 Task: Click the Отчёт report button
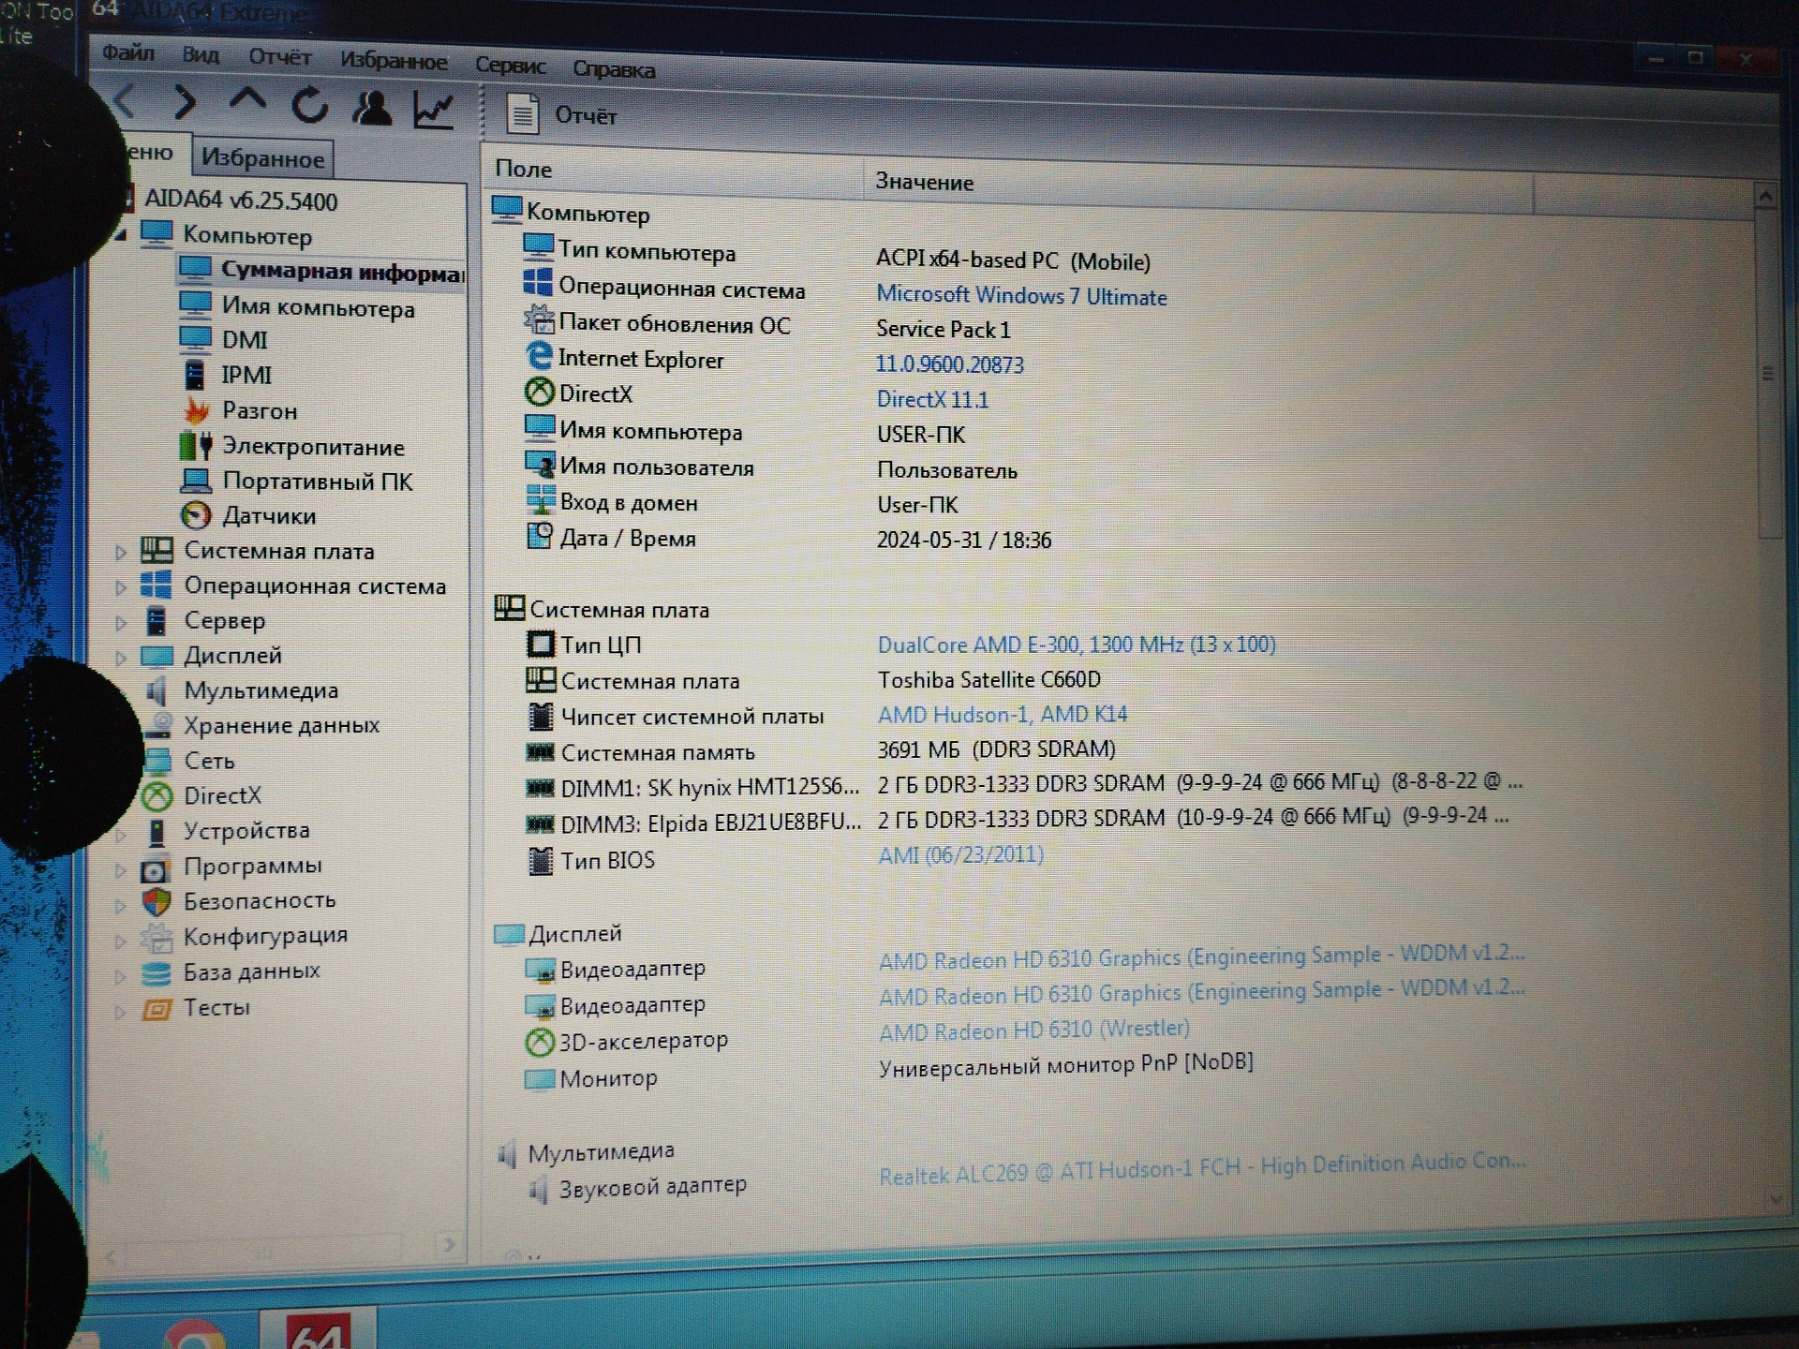[x=561, y=115]
